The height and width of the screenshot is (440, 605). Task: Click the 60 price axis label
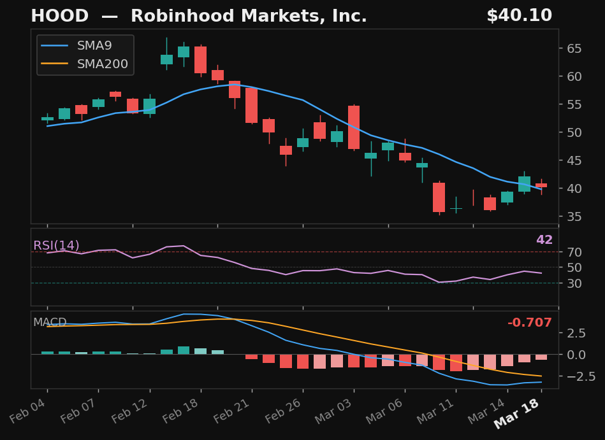[574, 76]
